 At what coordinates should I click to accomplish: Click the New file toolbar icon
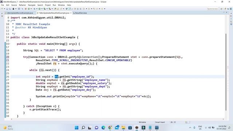click(2, 9)
